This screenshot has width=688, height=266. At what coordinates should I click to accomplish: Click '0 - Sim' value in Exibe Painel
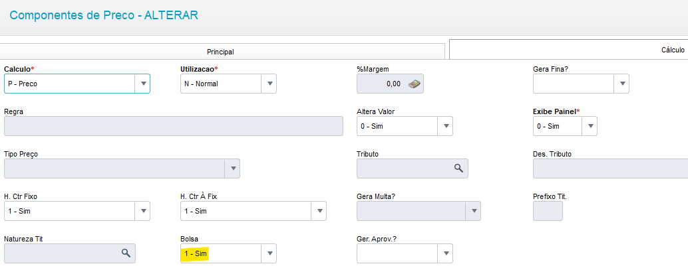coord(548,126)
